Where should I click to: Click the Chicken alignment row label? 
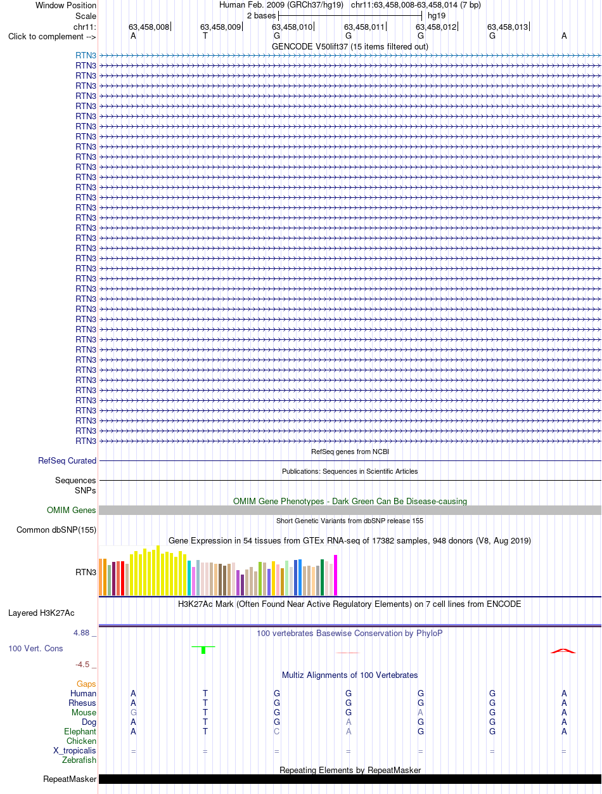point(82,741)
